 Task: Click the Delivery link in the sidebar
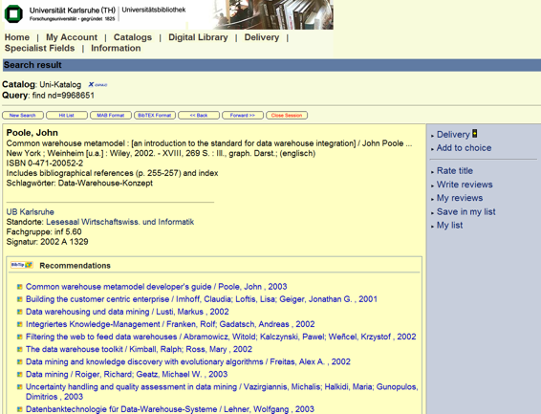(x=453, y=134)
